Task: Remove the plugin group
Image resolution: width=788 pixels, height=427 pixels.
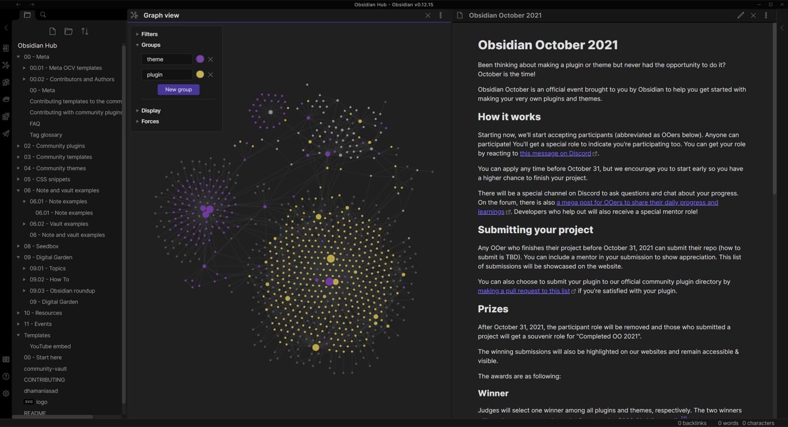Action: pos(211,74)
